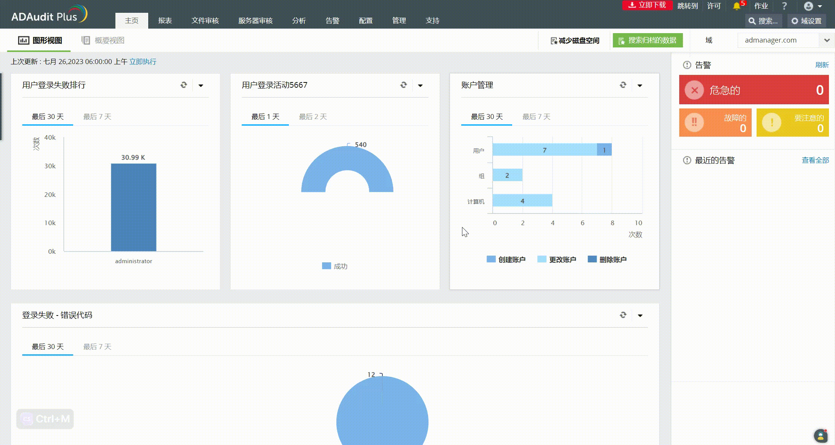The image size is (835, 445).
Task: Open options arrow for 账户管理
Action: click(x=640, y=85)
